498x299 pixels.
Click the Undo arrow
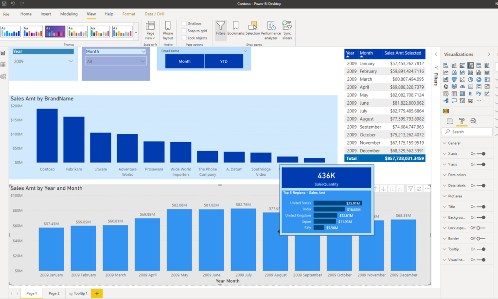pos(13,4)
